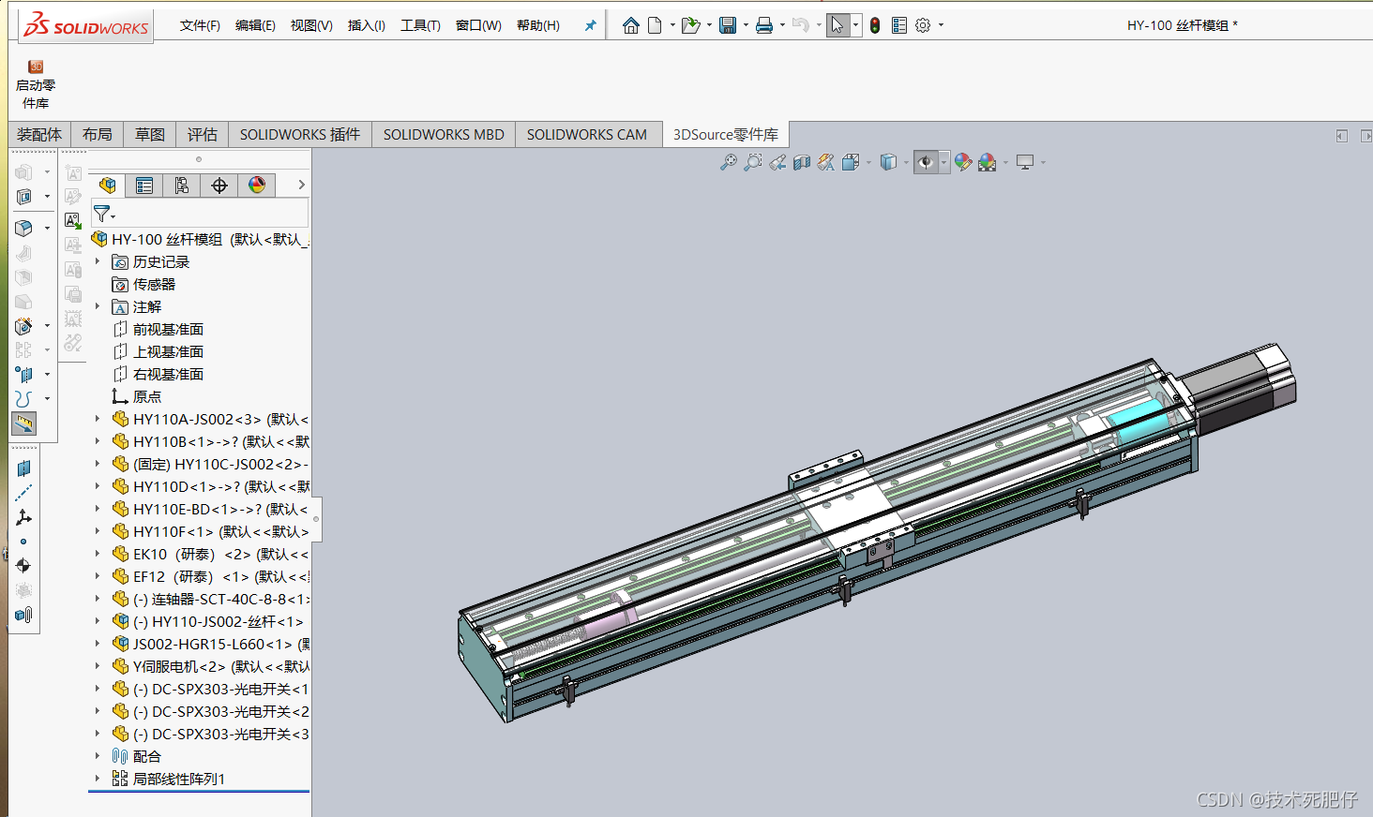The width and height of the screenshot is (1373, 817).
Task: Open the ConfigurationManager tab icon
Action: [182, 186]
